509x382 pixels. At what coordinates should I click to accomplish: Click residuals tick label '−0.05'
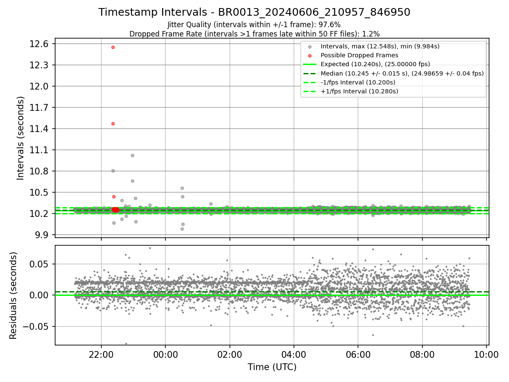point(36,327)
